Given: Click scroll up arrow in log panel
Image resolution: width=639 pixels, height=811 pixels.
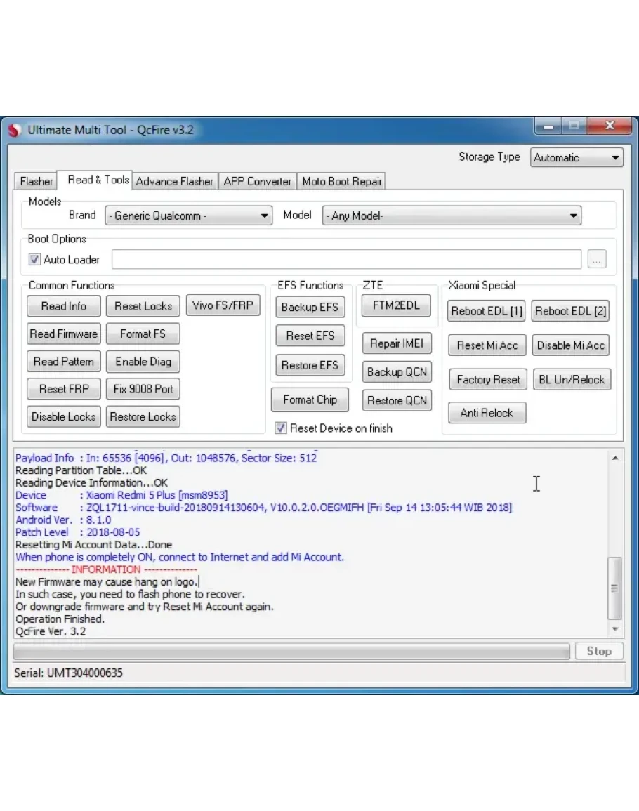Looking at the screenshot, I should (x=615, y=458).
